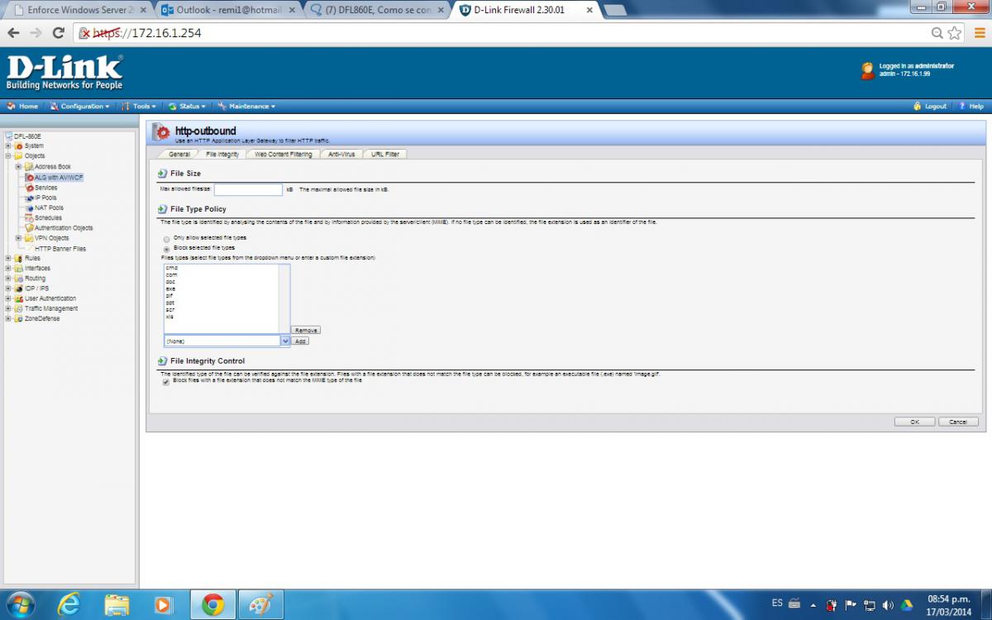Reload the page with browser refresh icon
The height and width of the screenshot is (620, 992).
pos(58,33)
